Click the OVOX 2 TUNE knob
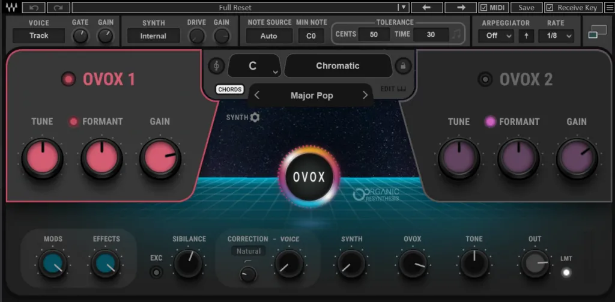The width and height of the screenshot is (615, 302). click(x=459, y=159)
